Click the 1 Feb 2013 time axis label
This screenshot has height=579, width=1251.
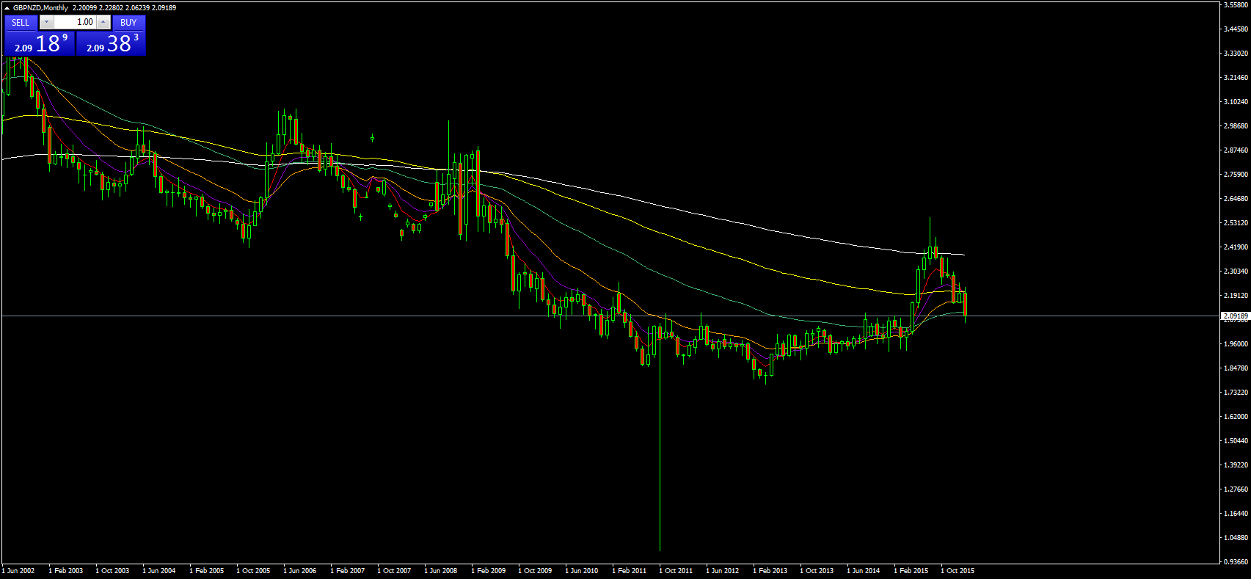tap(770, 570)
